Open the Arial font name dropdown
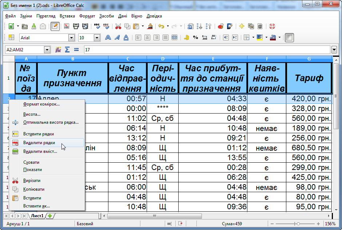The width and height of the screenshot is (342, 230). [71, 38]
